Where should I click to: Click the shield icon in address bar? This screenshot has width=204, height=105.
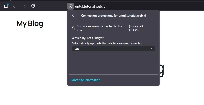tap(71, 6)
